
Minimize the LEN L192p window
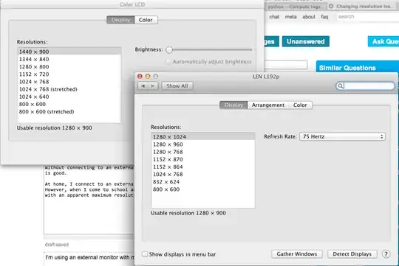coord(148,77)
